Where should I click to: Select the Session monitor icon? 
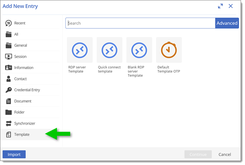coord(8,56)
